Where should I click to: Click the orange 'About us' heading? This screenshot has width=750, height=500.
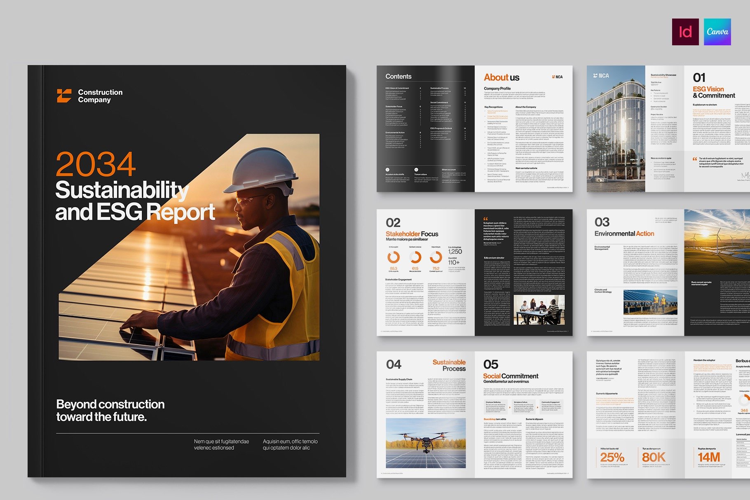502,77
